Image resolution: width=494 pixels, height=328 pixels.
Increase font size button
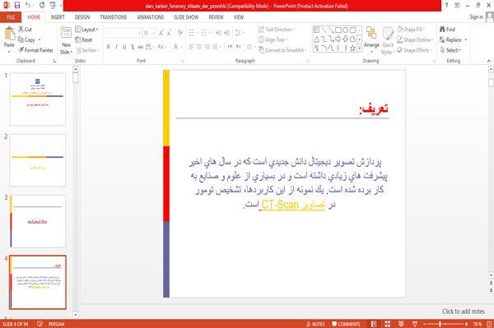(161, 33)
